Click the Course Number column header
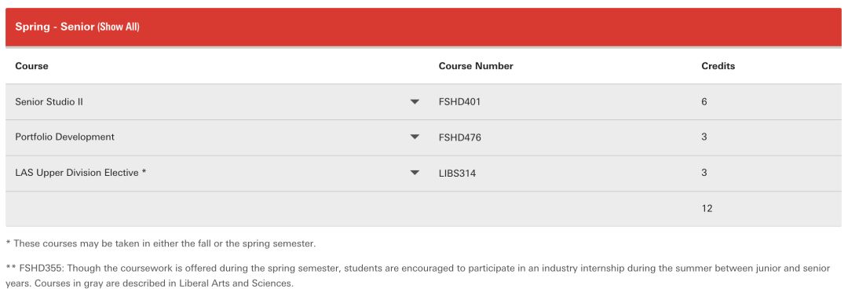The width and height of the screenshot is (848, 296). coord(476,66)
